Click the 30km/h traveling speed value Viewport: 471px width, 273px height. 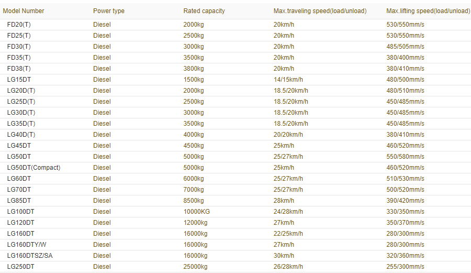point(284,256)
